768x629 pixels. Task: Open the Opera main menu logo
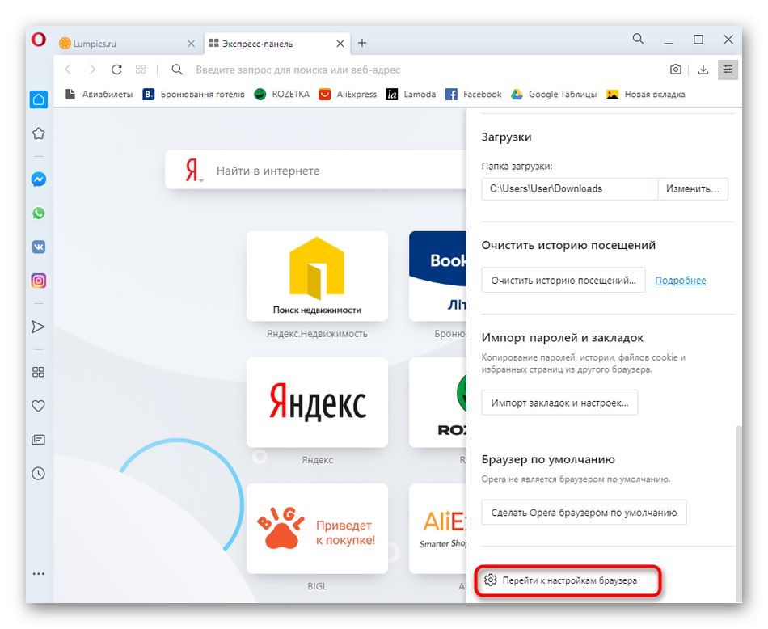(39, 39)
